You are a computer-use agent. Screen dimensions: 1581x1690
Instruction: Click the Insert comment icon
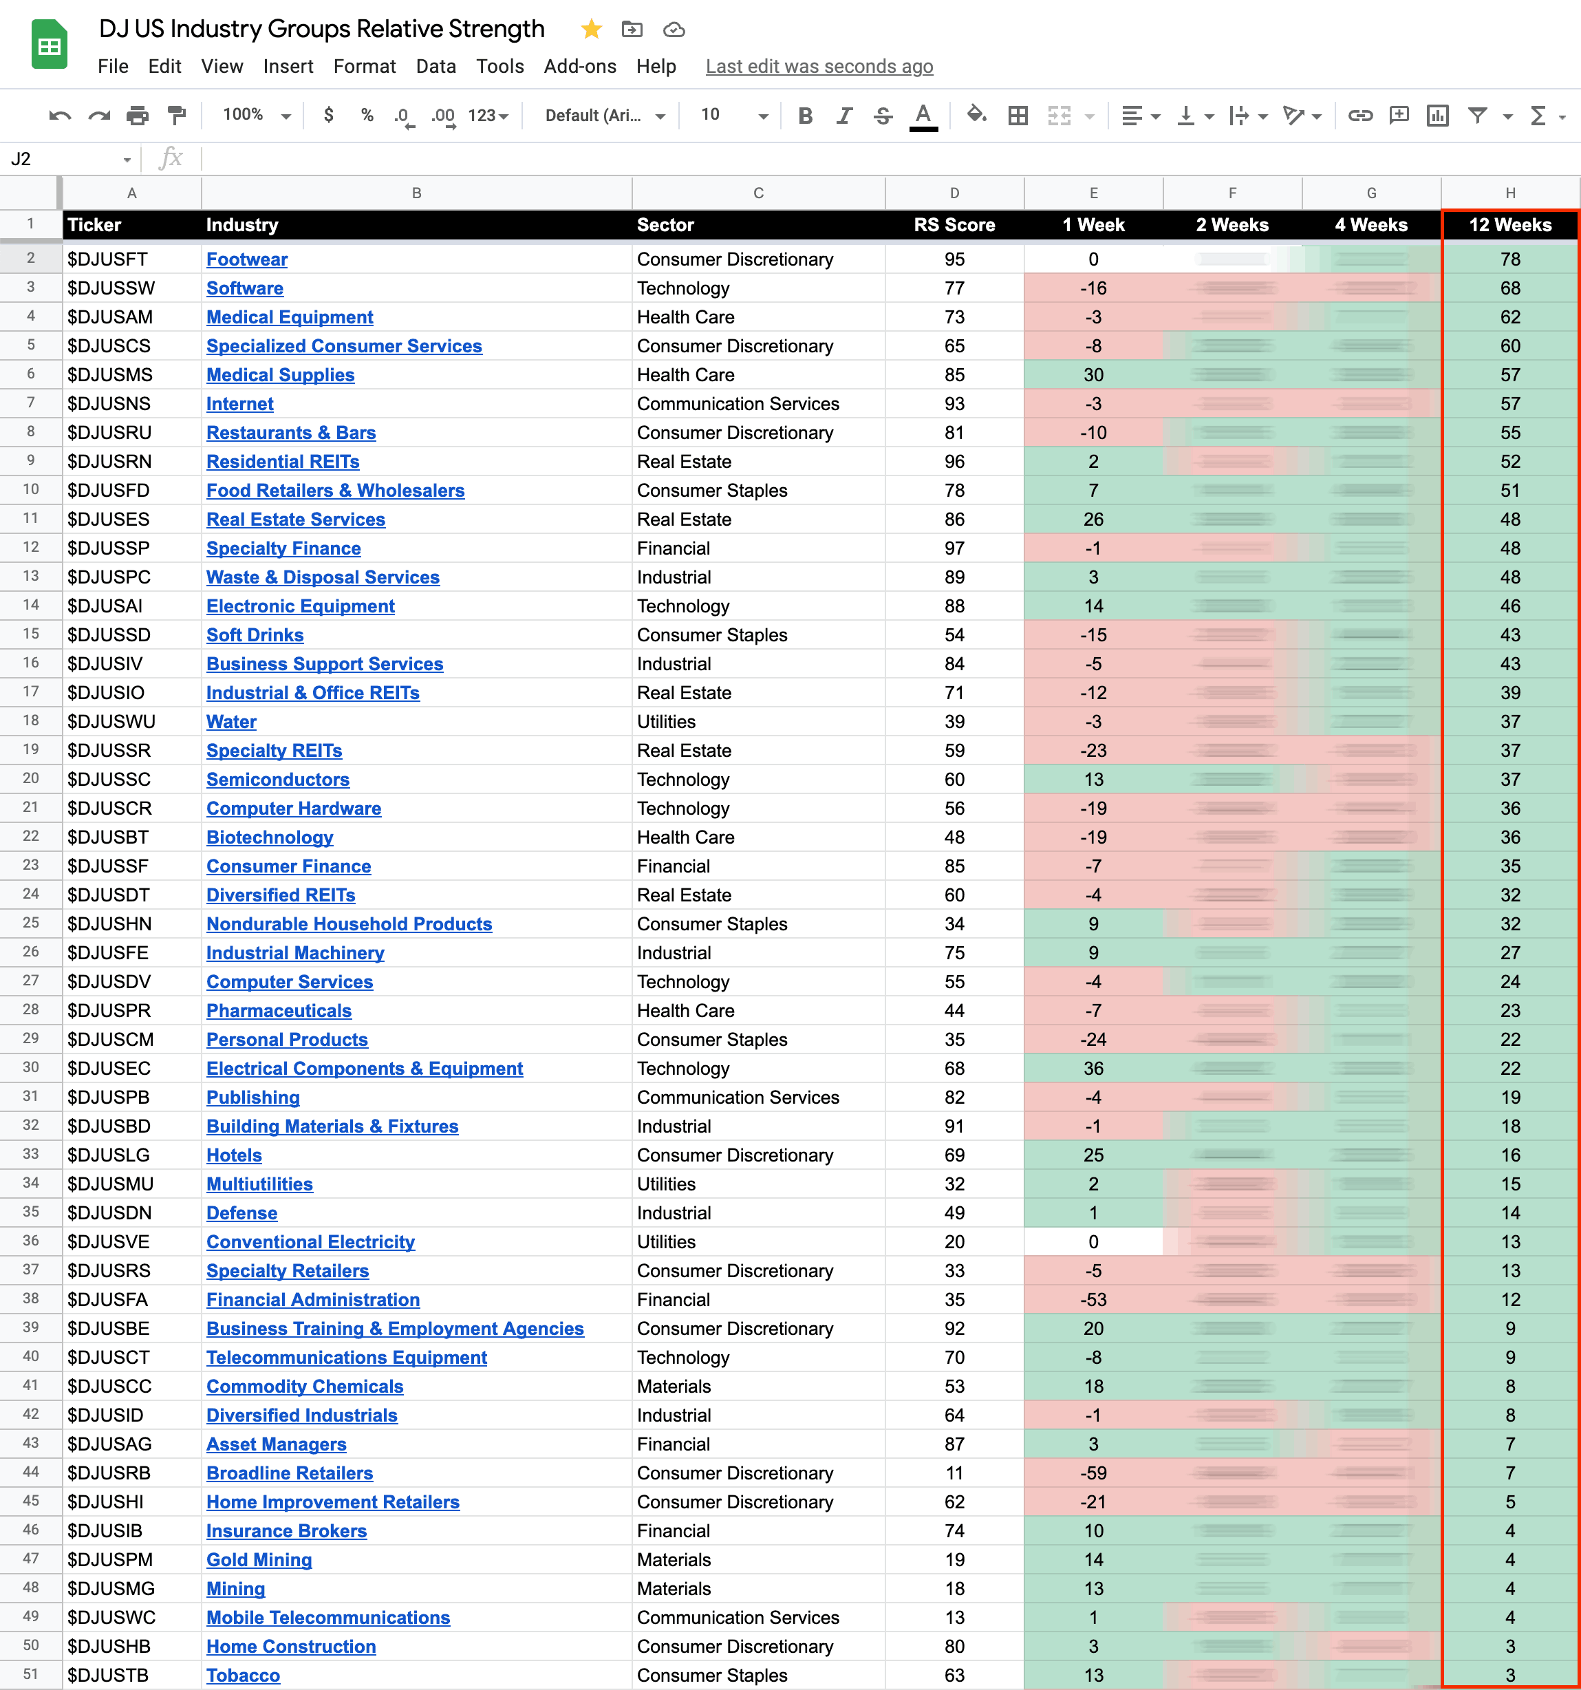1399,116
